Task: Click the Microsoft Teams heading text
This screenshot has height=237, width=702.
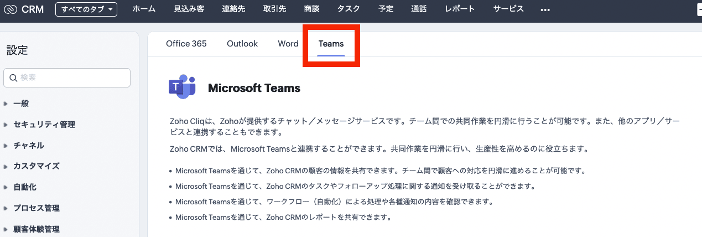Action: (254, 88)
